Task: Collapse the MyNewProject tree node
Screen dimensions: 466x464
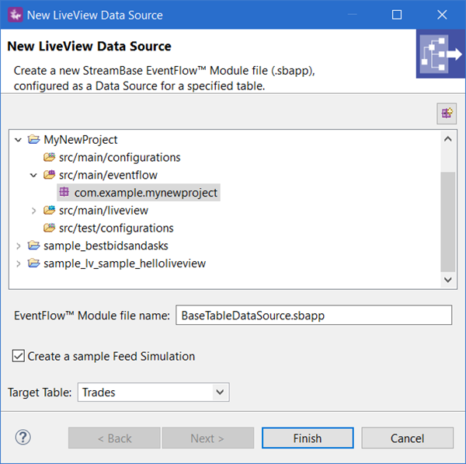Action: tap(19, 140)
